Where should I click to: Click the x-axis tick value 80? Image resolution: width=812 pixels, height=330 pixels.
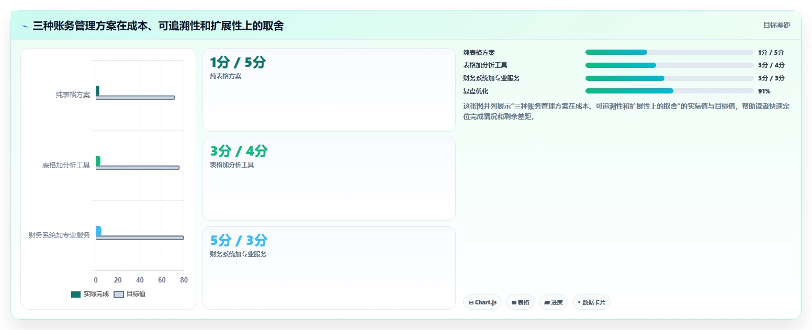(184, 280)
